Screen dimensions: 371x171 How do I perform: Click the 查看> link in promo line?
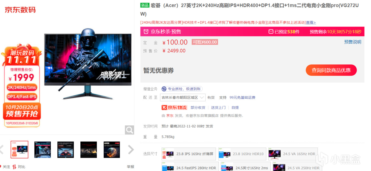311,22
